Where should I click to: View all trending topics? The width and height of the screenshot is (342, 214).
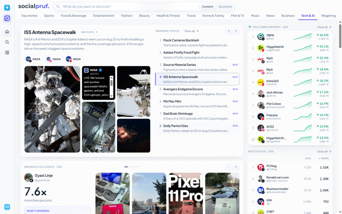coord(191,31)
